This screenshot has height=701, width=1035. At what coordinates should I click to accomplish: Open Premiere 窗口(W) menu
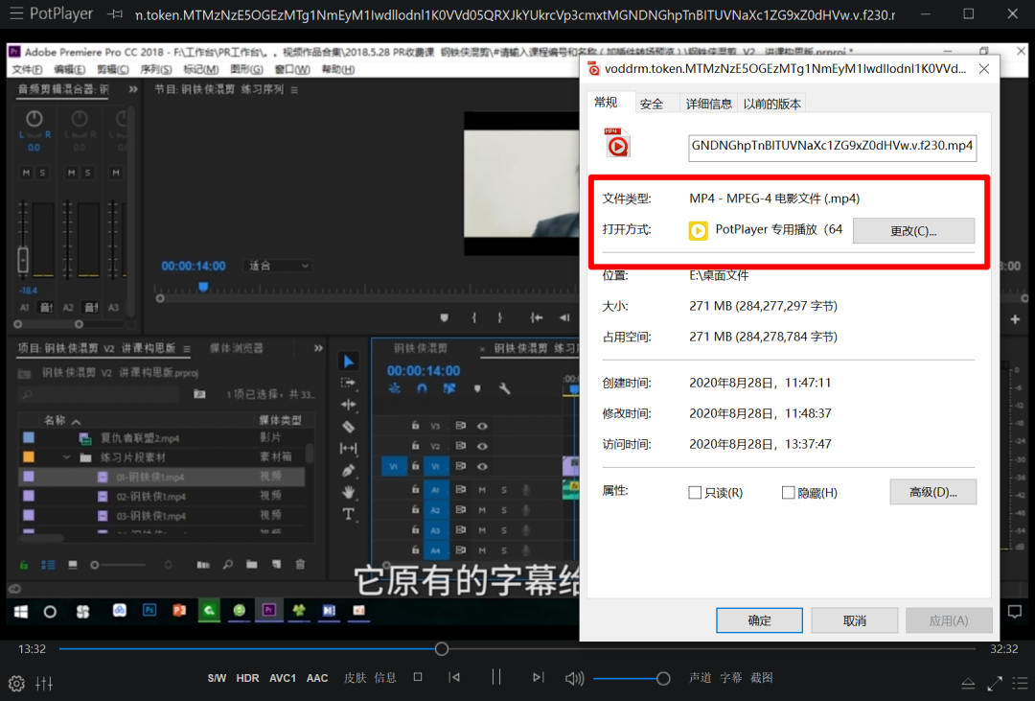coord(292,69)
